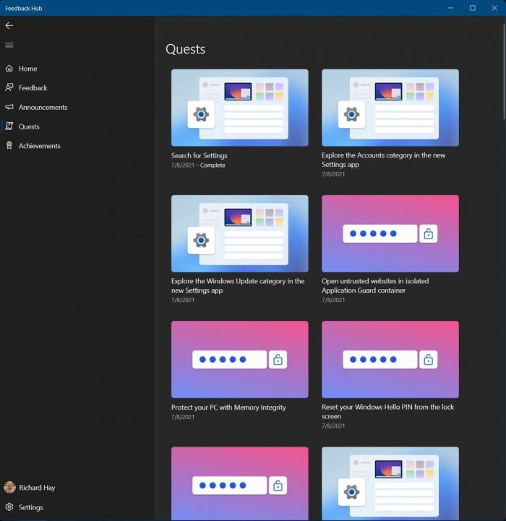Viewport: 506px width, 521px height.
Task: Open the Feedback icon in sidebar
Action: click(x=9, y=88)
